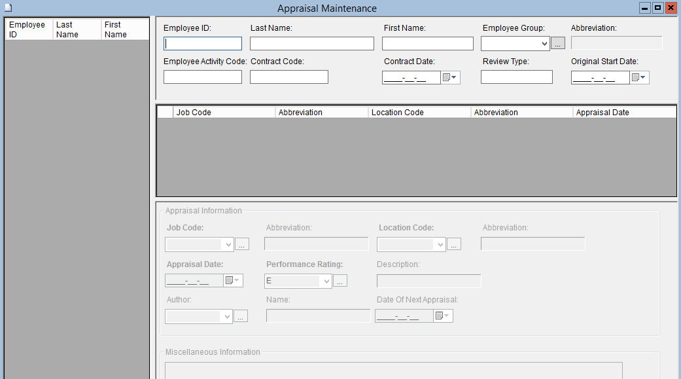Image resolution: width=681 pixels, height=379 pixels.
Task: Click the First Name text box
Action: [x=427, y=44]
